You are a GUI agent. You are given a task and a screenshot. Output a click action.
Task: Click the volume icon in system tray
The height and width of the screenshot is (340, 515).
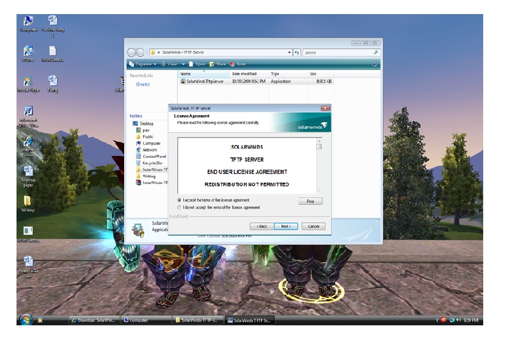(x=459, y=320)
